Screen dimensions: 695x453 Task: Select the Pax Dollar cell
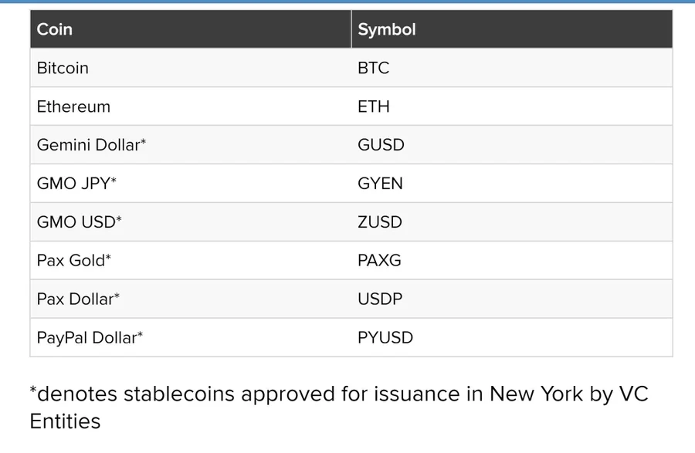191,299
